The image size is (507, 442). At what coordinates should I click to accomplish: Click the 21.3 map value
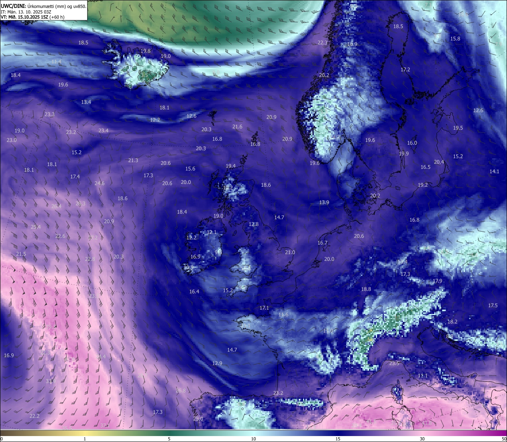tap(133, 161)
